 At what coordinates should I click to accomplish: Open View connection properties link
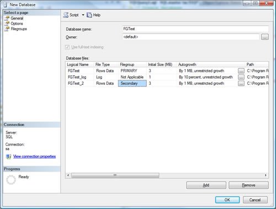pyautogui.click(x=34, y=156)
